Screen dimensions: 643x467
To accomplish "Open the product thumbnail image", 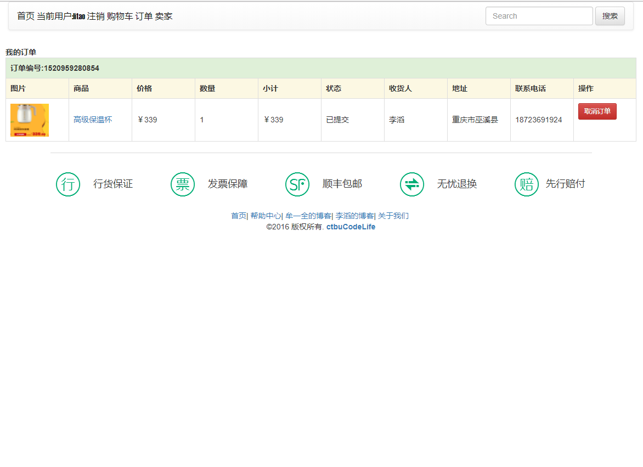I will click(x=30, y=120).
